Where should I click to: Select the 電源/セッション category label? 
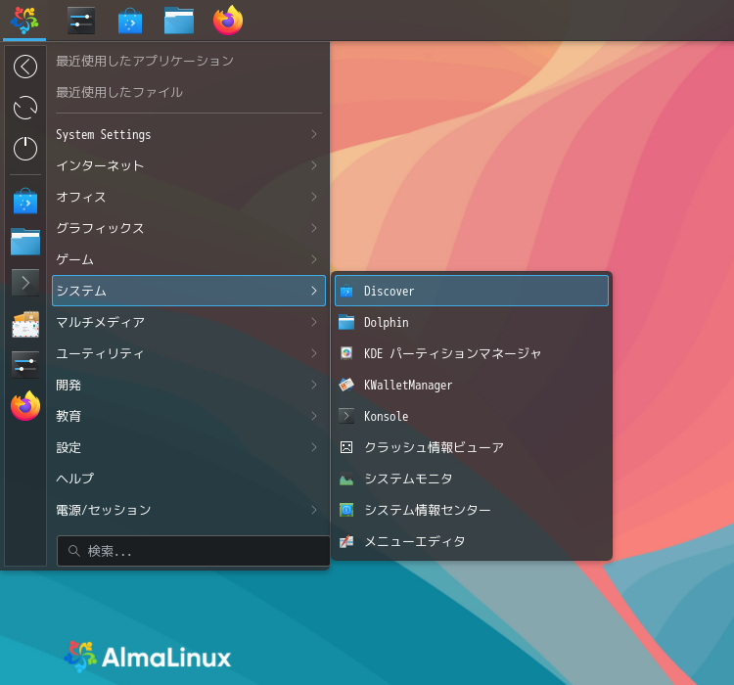coord(104,510)
